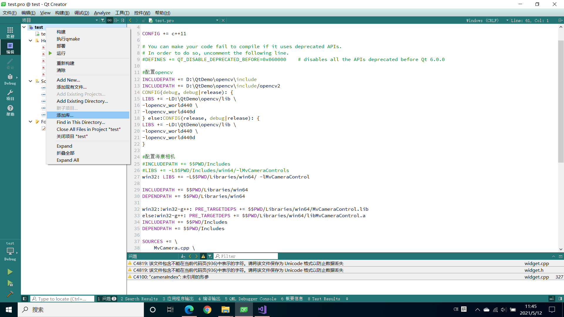564x317 pixels.
Task: Toggle the Synchronize with Editor link icon
Action: [110, 20]
